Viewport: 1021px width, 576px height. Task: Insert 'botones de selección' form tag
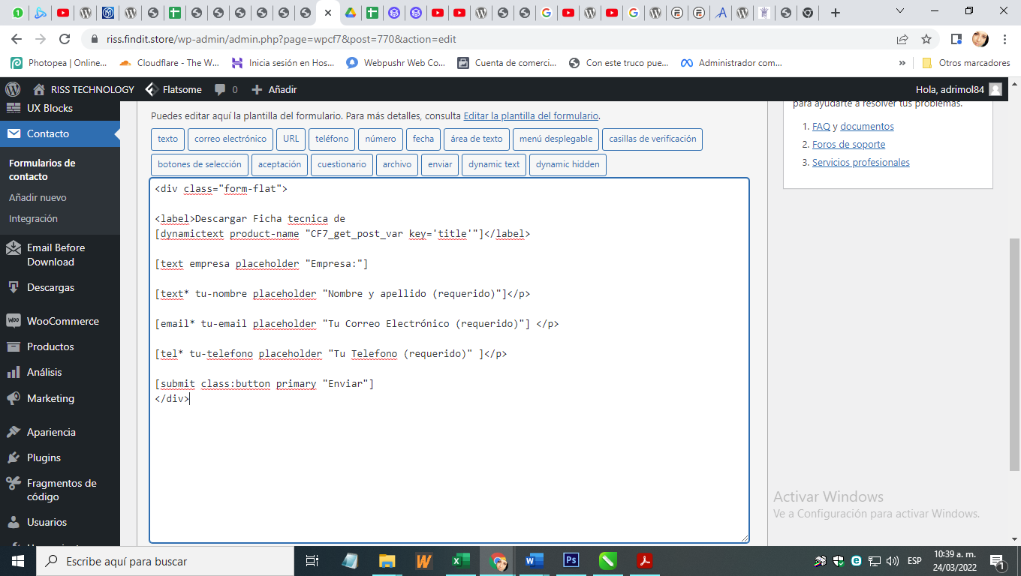pyautogui.click(x=200, y=164)
